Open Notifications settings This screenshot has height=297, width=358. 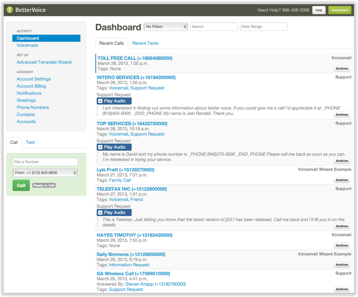(29, 93)
